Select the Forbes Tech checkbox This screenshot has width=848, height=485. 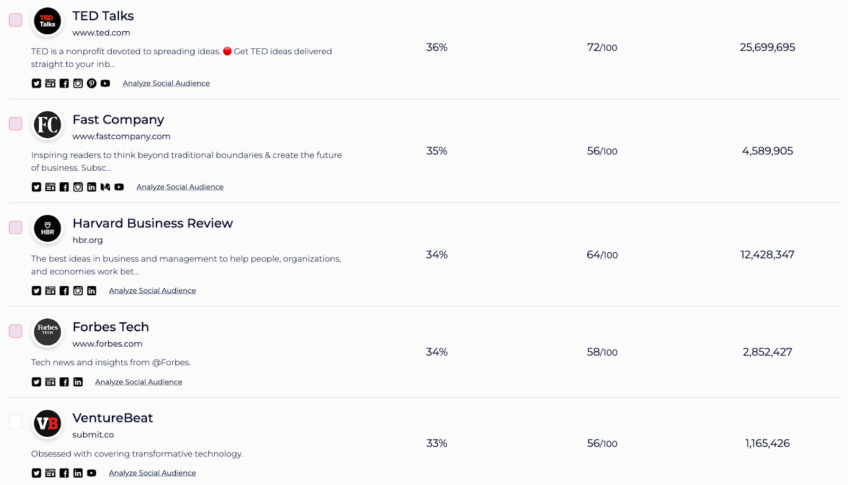(x=15, y=331)
